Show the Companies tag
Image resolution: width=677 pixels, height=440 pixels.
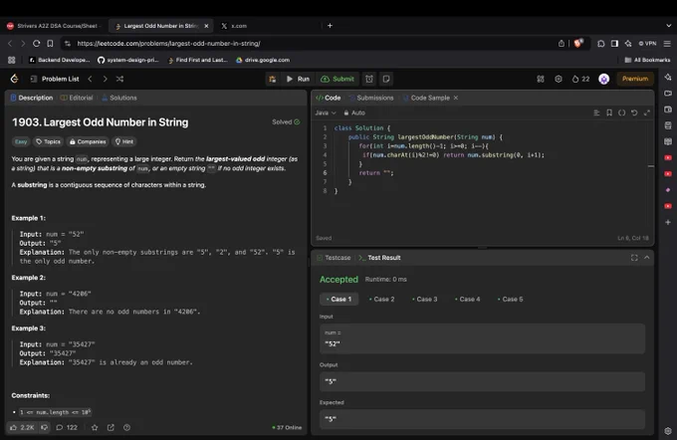point(88,141)
